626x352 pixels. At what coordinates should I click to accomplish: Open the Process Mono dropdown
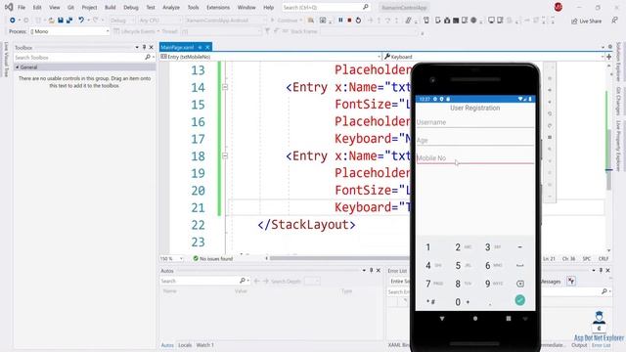69,31
